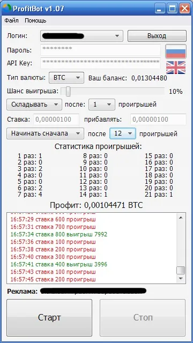Image resolution: width=193 pixels, height=343 pixels.
Task: Switch interface to Russian flag language
Action: pos(176,51)
